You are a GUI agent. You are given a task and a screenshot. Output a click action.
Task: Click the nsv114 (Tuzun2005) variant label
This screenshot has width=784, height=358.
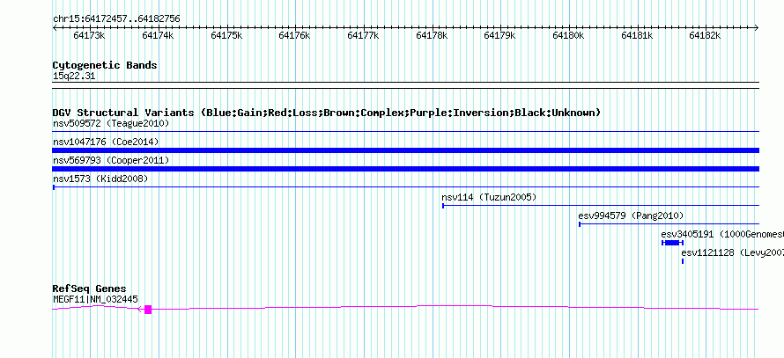(489, 197)
